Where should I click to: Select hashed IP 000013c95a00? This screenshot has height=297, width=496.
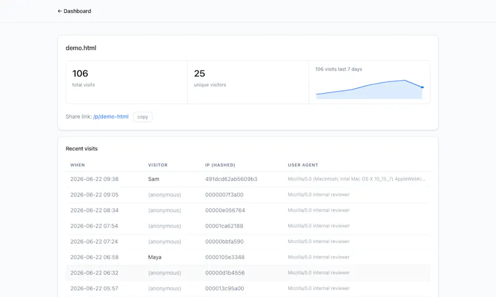224,288
